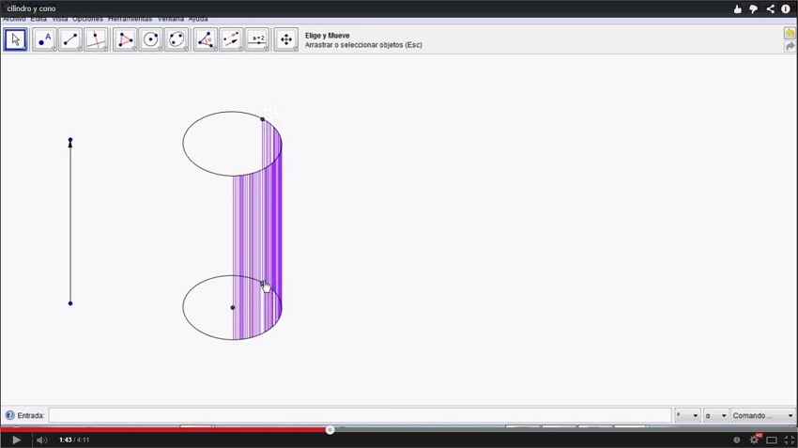Select the Circle with center tool
798x448 pixels.
151,39
